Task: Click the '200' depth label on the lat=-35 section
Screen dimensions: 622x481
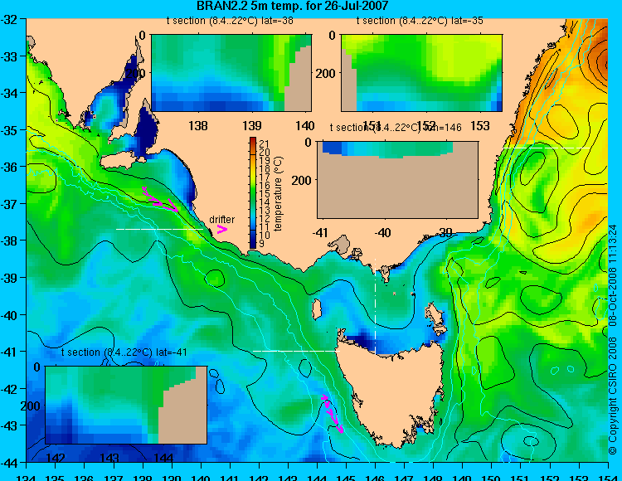Action: [325, 73]
